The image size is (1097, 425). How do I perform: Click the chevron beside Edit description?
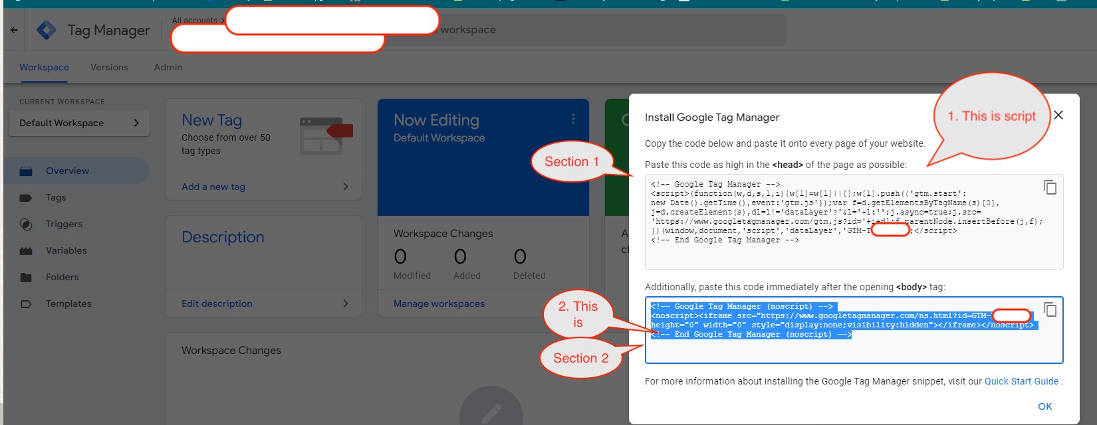pos(345,303)
